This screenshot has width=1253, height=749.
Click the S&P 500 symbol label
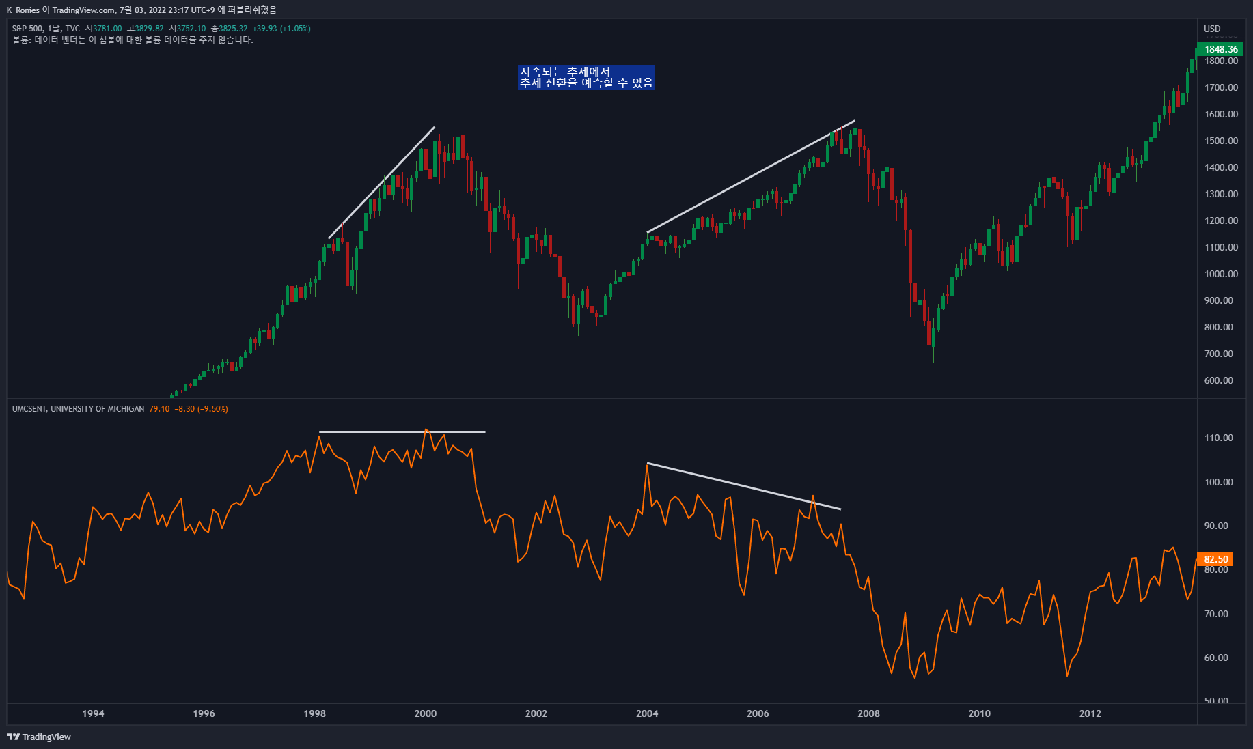(27, 29)
